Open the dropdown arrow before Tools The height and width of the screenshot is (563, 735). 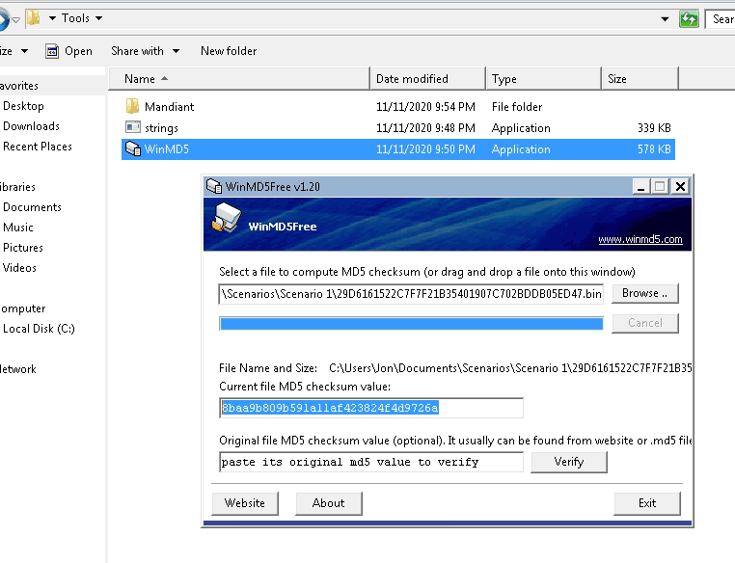[52, 18]
